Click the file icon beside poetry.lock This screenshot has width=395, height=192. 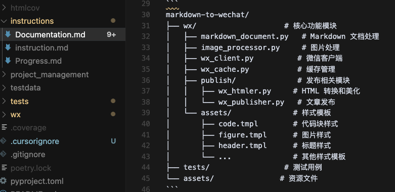[4, 168]
